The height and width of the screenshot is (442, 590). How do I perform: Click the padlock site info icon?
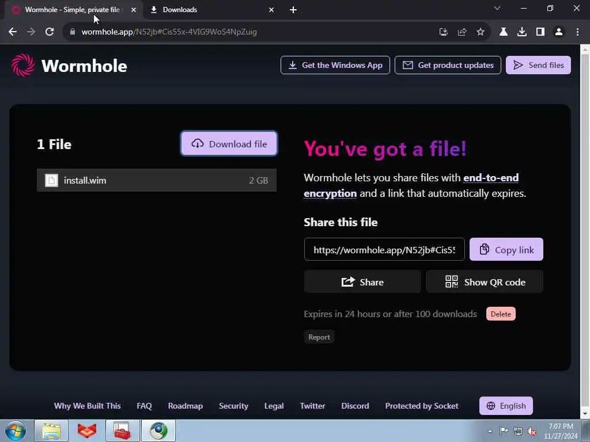pyautogui.click(x=73, y=32)
